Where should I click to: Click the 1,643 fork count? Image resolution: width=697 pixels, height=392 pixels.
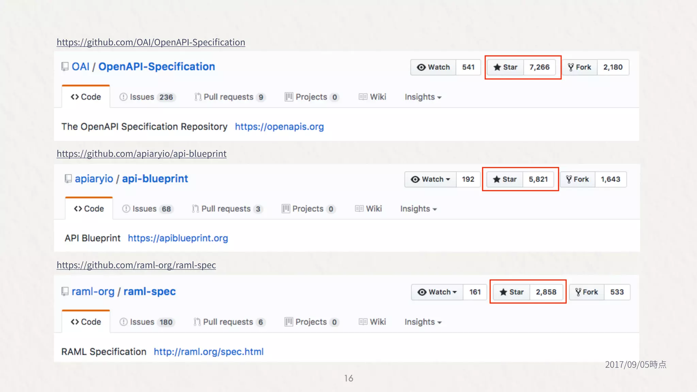[610, 179]
